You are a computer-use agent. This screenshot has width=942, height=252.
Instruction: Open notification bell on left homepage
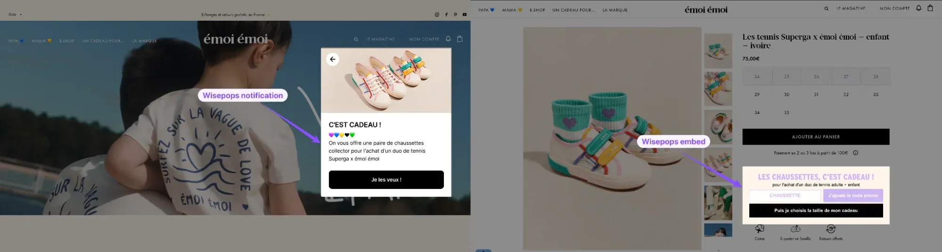(x=448, y=39)
